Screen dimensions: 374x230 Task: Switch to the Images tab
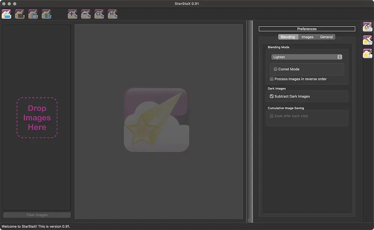pos(307,37)
